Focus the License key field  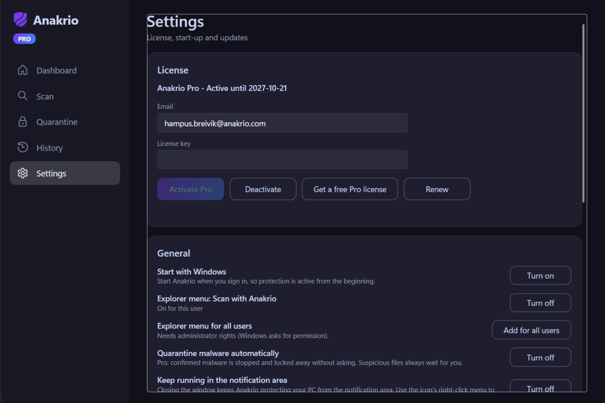pos(282,160)
